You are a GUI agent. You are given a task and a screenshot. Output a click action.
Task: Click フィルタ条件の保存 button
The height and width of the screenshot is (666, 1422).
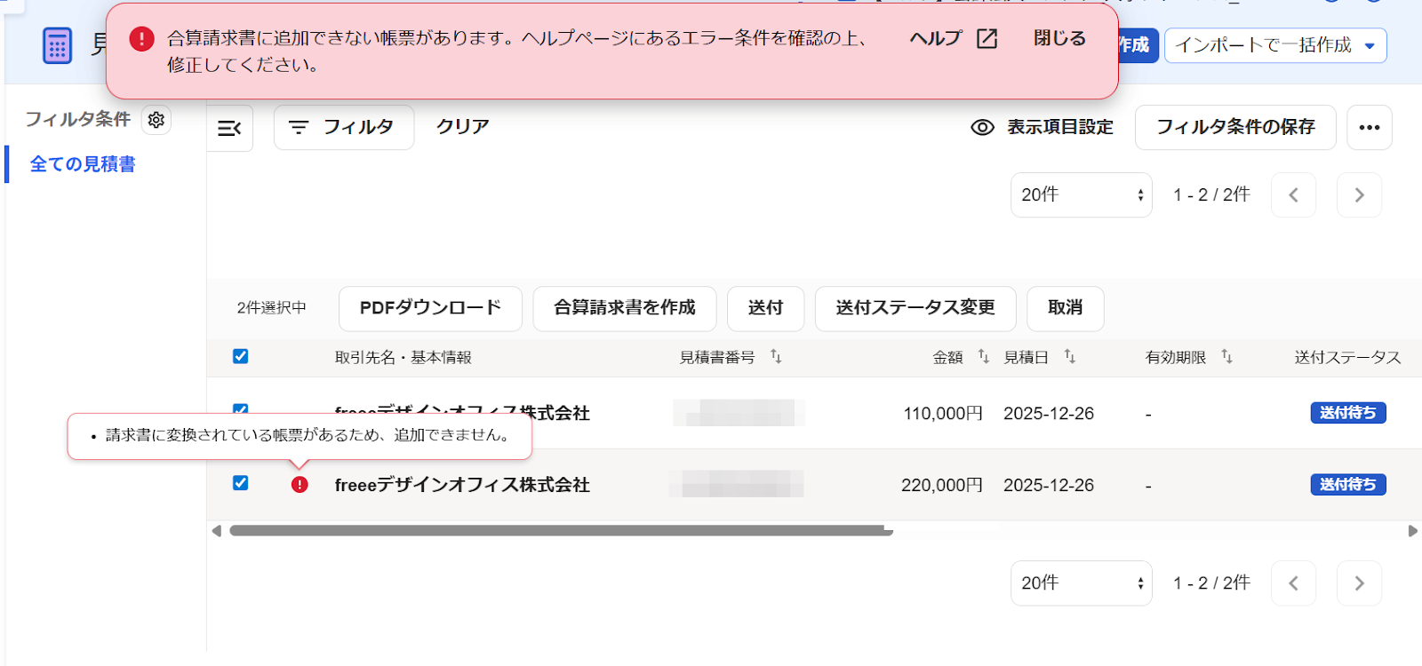(x=1235, y=127)
